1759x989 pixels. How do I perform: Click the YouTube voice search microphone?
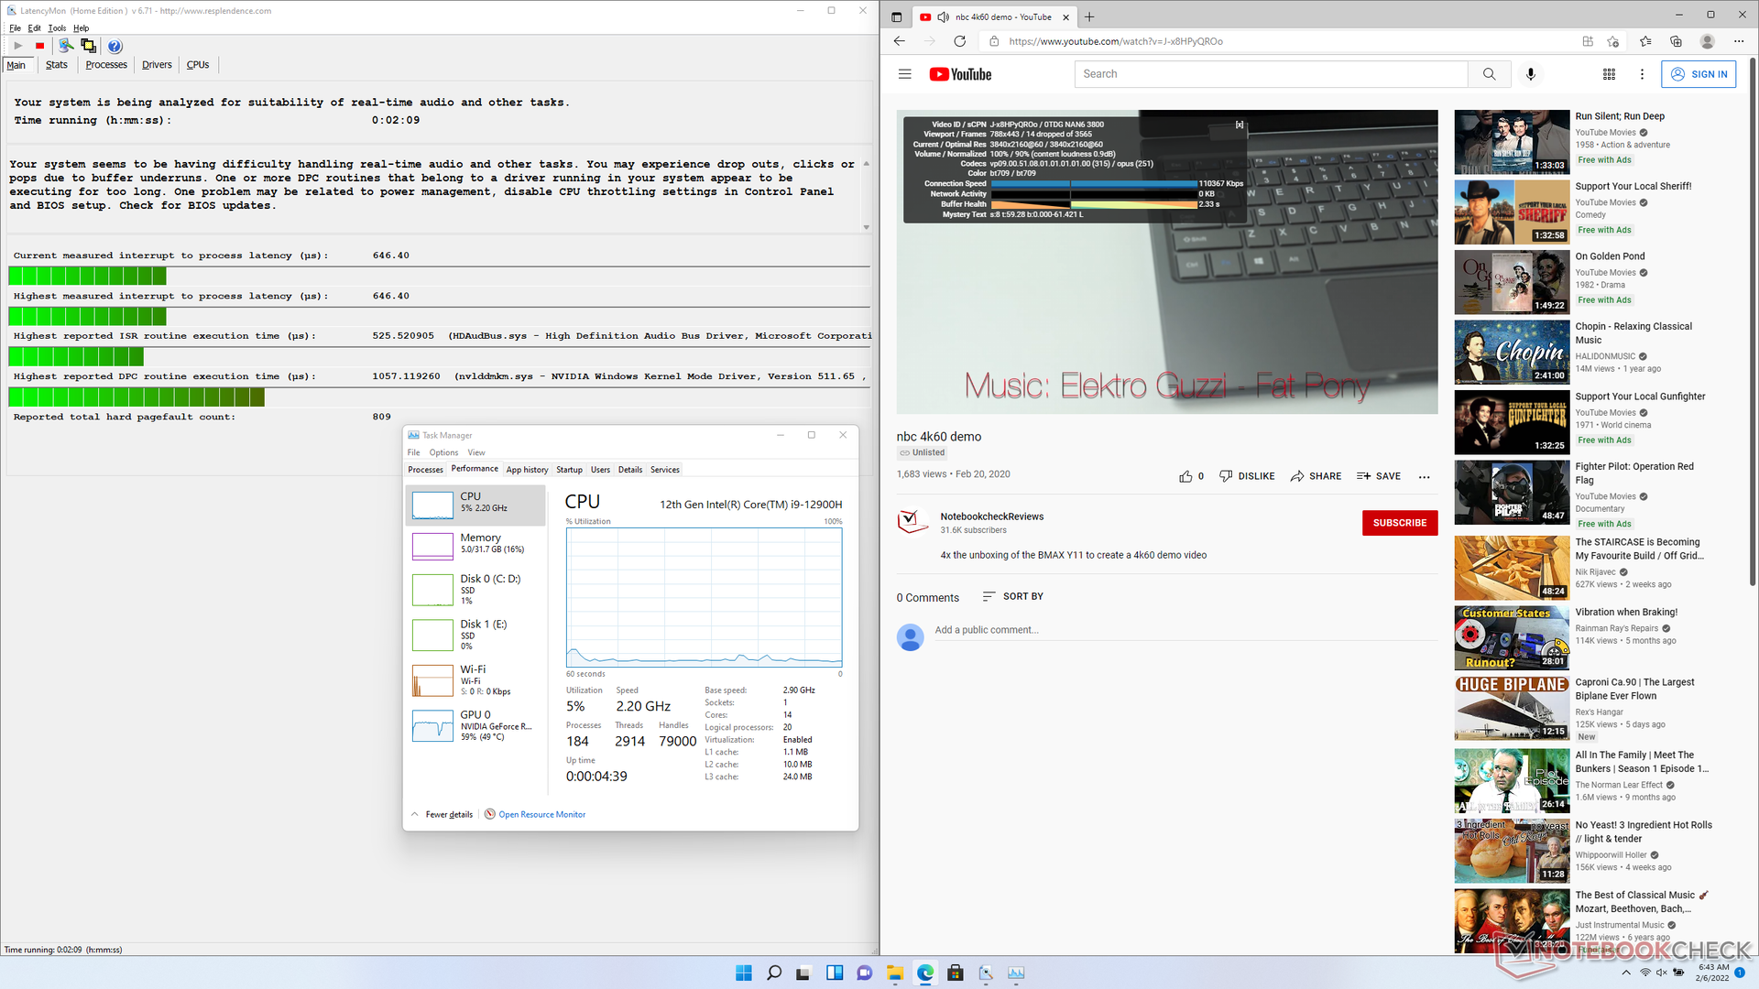point(1530,74)
